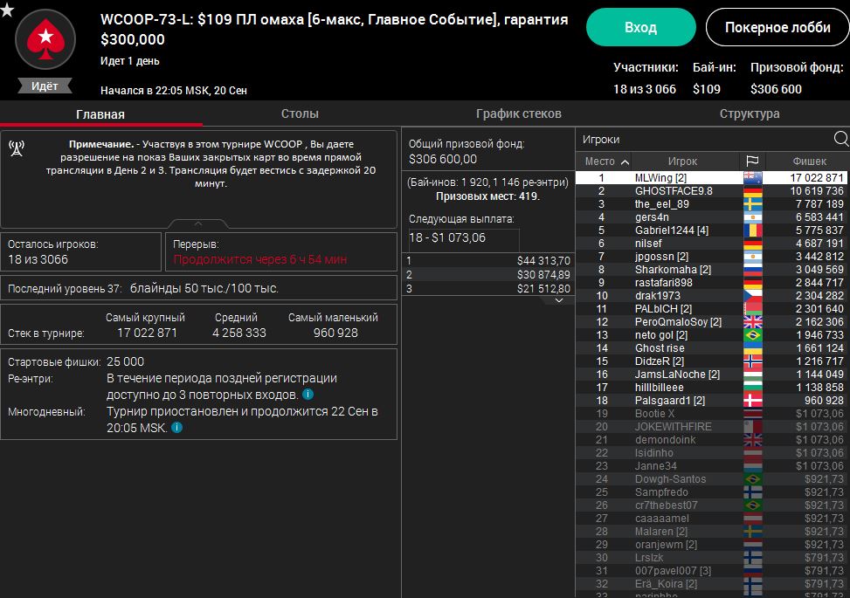This screenshot has height=598, width=850.
Task: Open Покерное лобби
Action: coord(777,27)
